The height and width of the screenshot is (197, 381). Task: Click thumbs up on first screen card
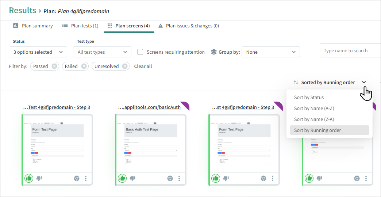(29, 178)
